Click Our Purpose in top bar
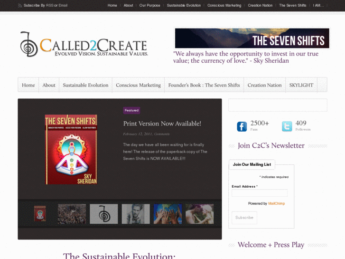The height and width of the screenshot is (259, 345). click(x=149, y=5)
